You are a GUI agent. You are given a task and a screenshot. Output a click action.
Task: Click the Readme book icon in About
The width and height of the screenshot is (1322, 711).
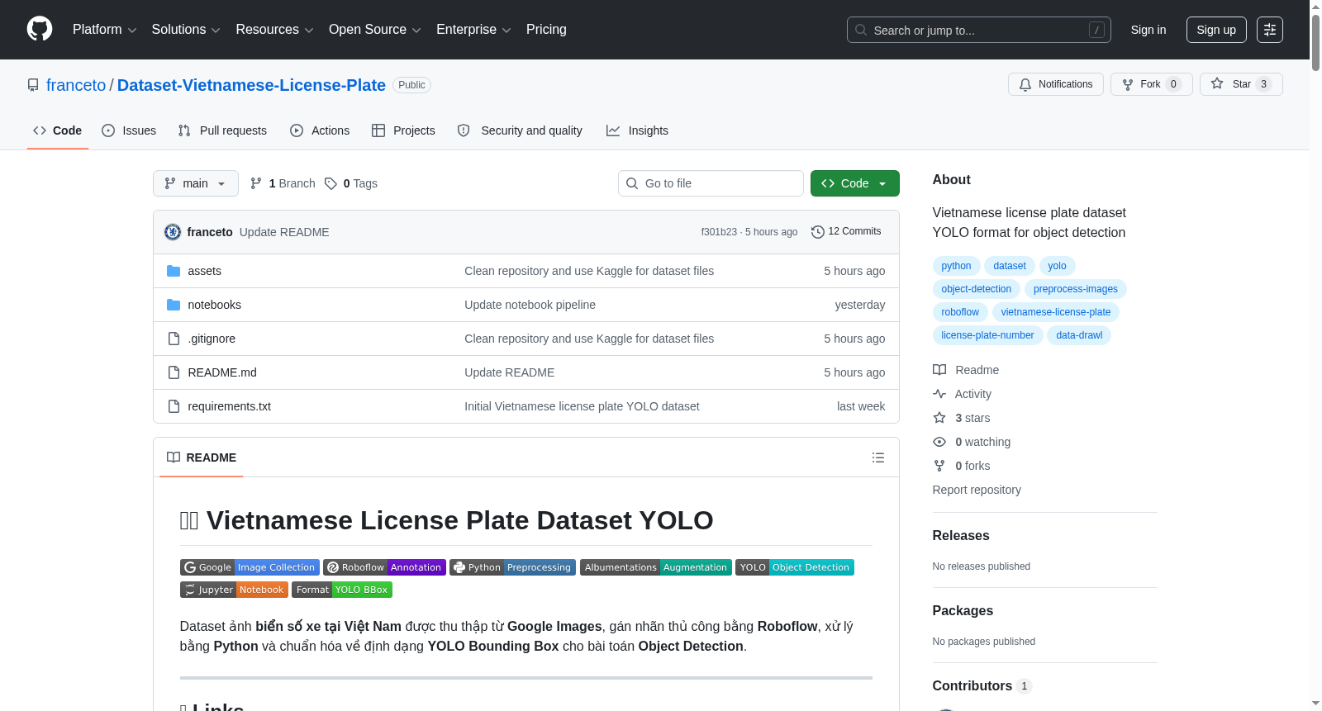click(x=939, y=370)
